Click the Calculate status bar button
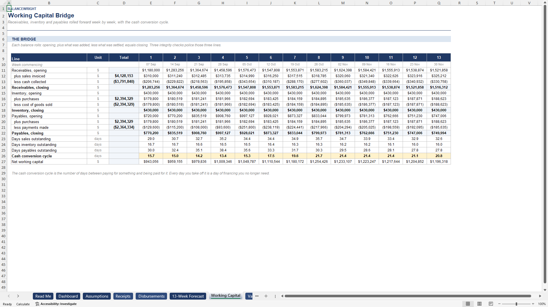Screen dimensions: 548x307 pos(23,304)
